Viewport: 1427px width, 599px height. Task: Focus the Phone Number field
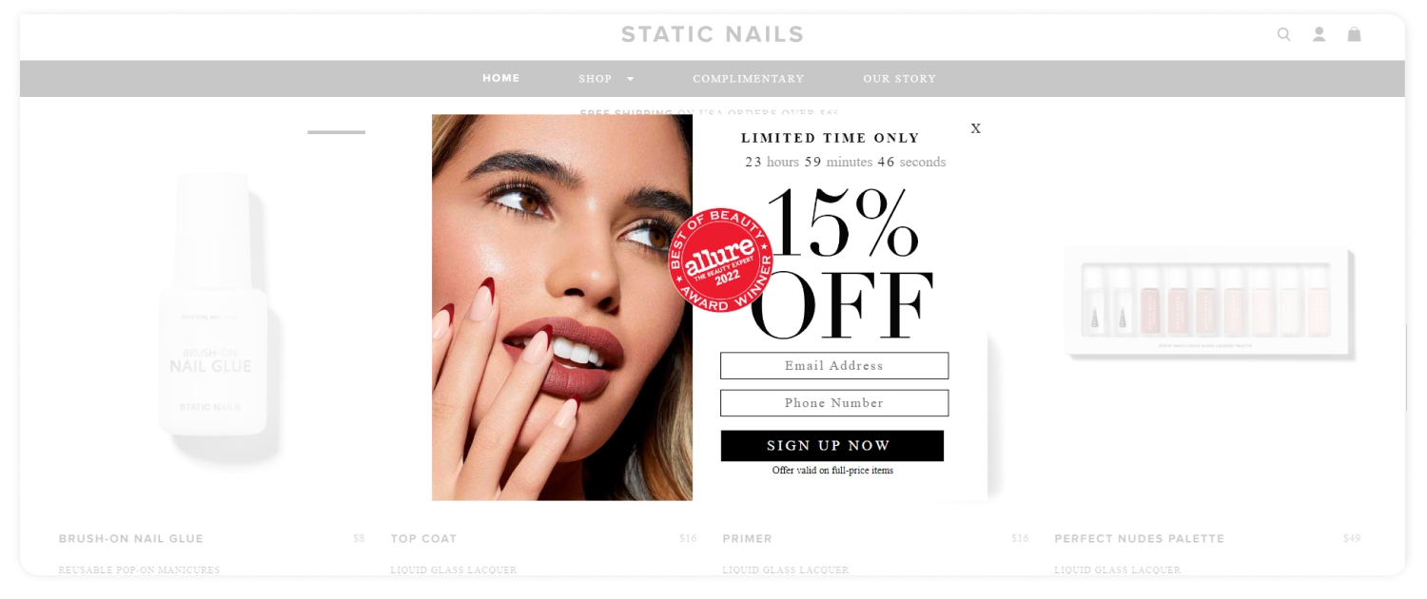point(834,403)
